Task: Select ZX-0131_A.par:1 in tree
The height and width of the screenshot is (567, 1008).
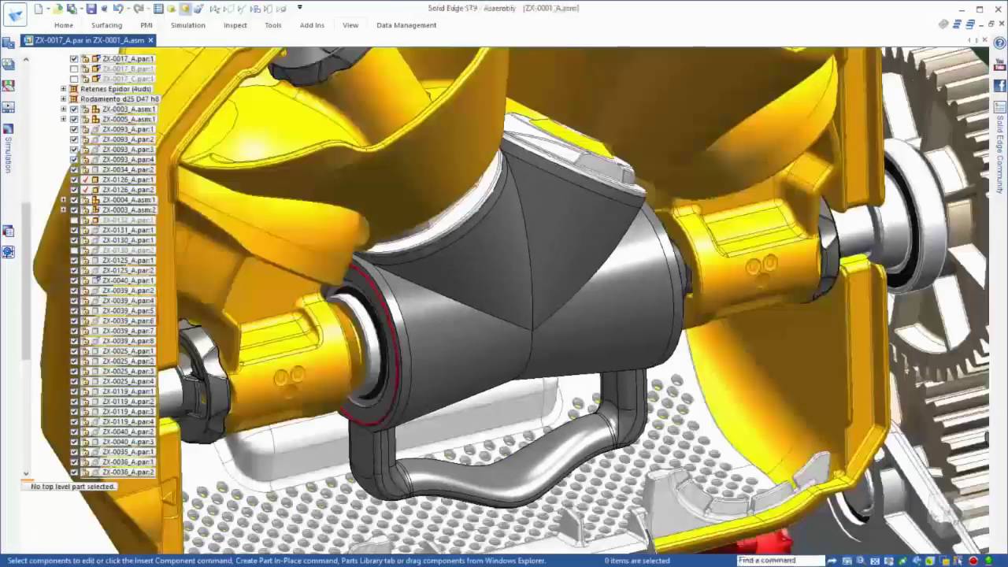Action: coord(128,231)
